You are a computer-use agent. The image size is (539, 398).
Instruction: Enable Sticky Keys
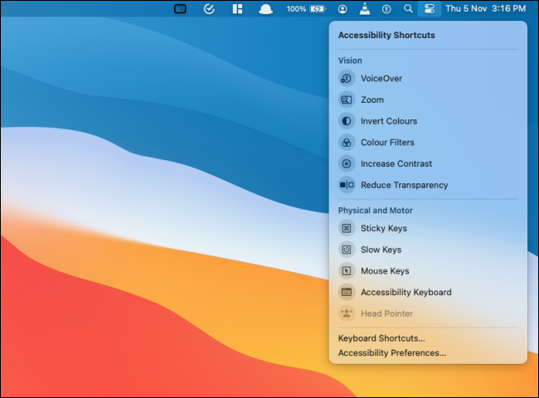[428, 228]
